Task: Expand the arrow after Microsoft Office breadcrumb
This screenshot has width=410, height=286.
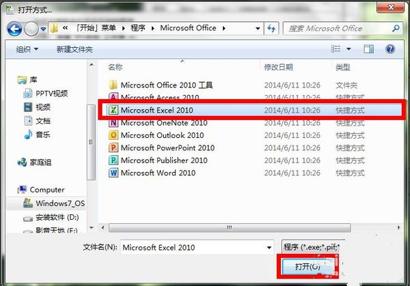Action: [x=224, y=28]
